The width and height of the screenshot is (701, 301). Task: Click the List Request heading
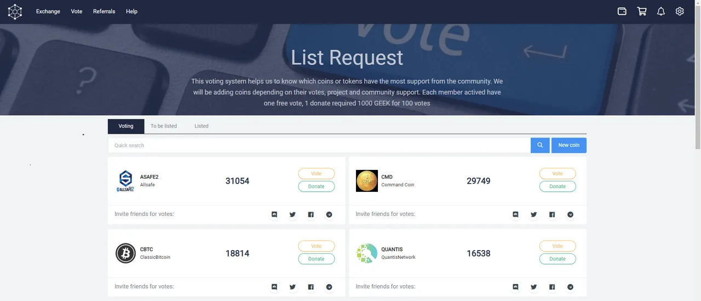pyautogui.click(x=347, y=58)
